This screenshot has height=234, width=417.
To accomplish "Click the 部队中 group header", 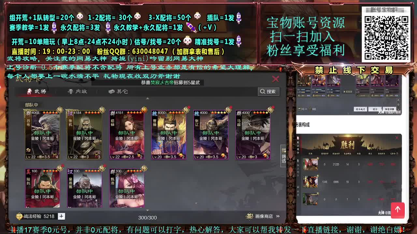I will click(x=31, y=105).
